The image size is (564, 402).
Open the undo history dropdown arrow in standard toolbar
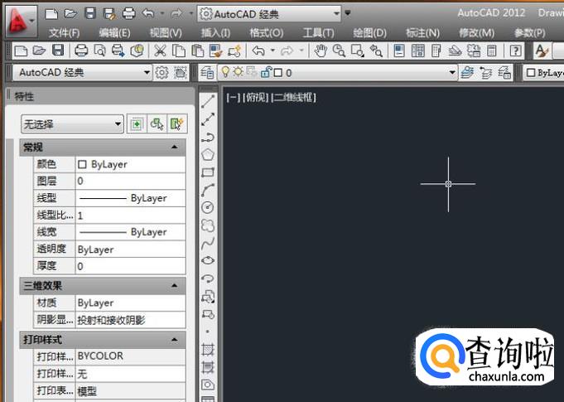(x=272, y=51)
